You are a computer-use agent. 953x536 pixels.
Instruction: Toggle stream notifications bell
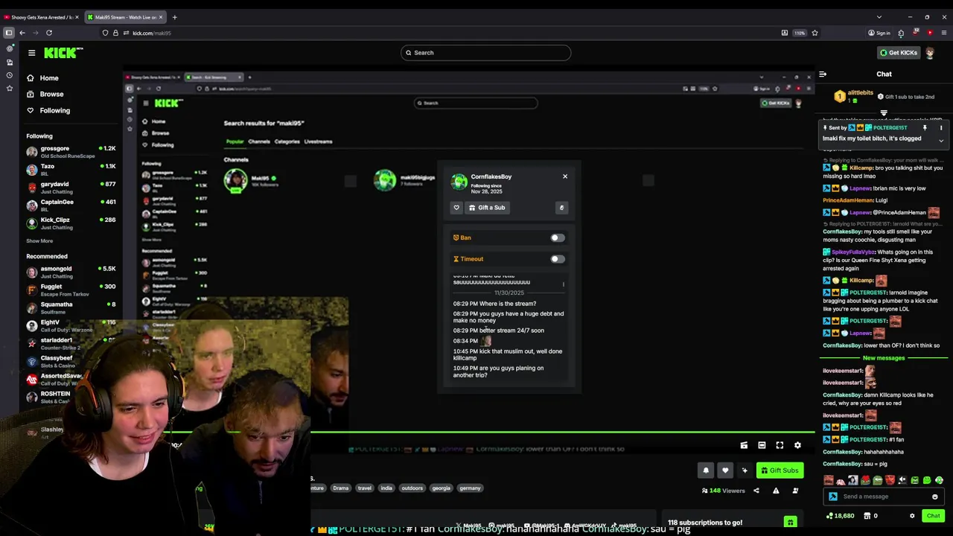click(706, 470)
